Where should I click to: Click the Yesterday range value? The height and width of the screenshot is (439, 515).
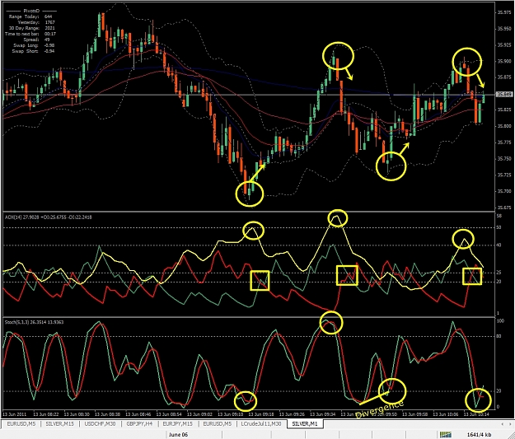tap(49, 22)
